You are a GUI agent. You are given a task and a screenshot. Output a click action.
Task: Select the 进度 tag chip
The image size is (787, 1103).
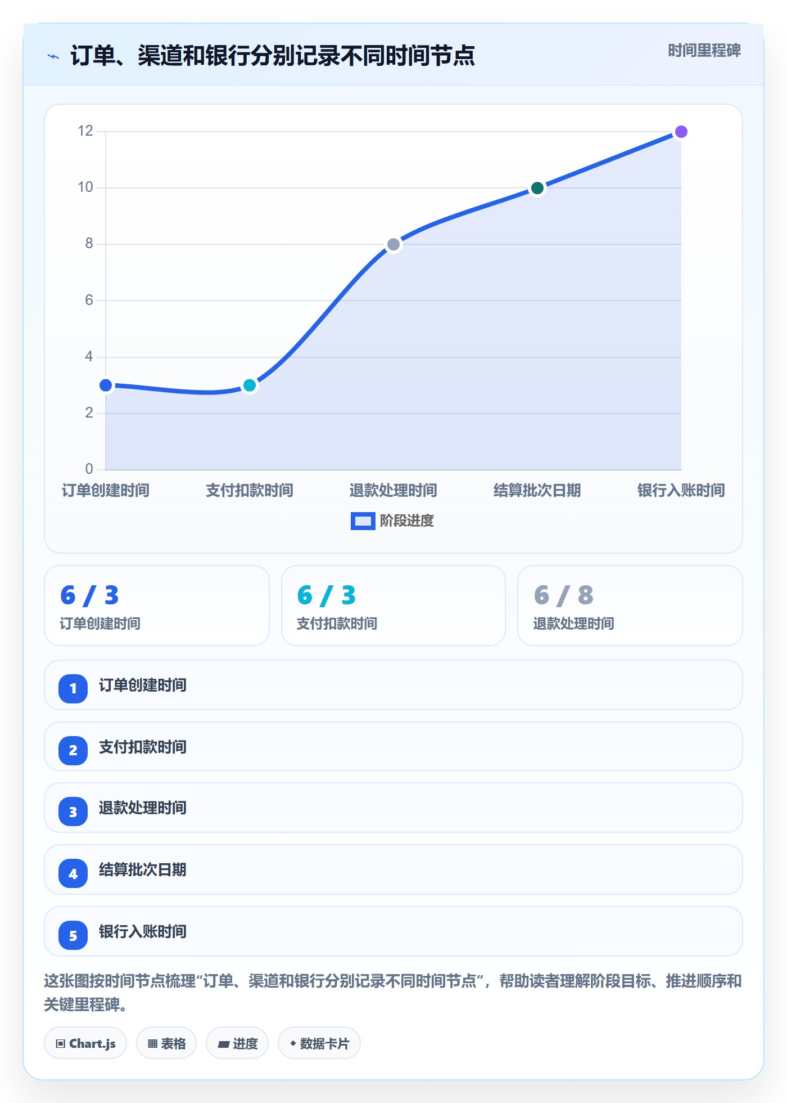[237, 1043]
